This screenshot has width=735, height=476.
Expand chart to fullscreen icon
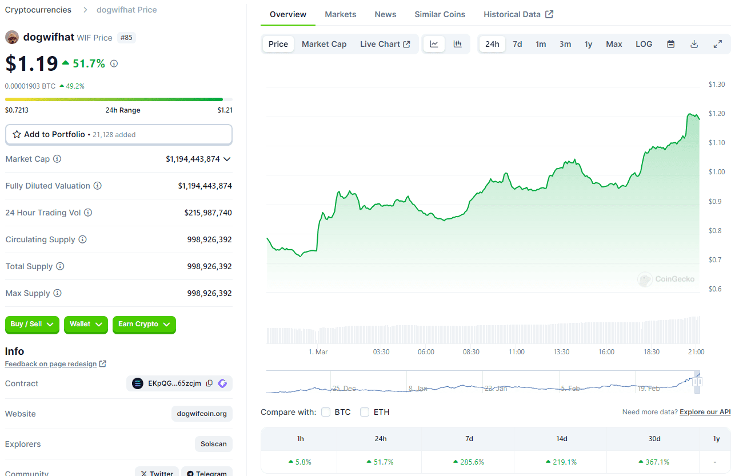point(718,44)
